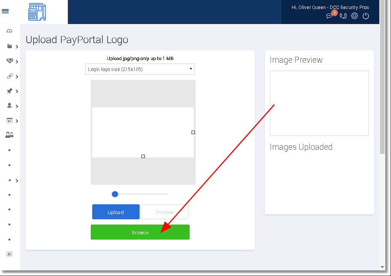391x276 pixels.
Task: Select the chain link sidebar icon
Action: [9, 76]
